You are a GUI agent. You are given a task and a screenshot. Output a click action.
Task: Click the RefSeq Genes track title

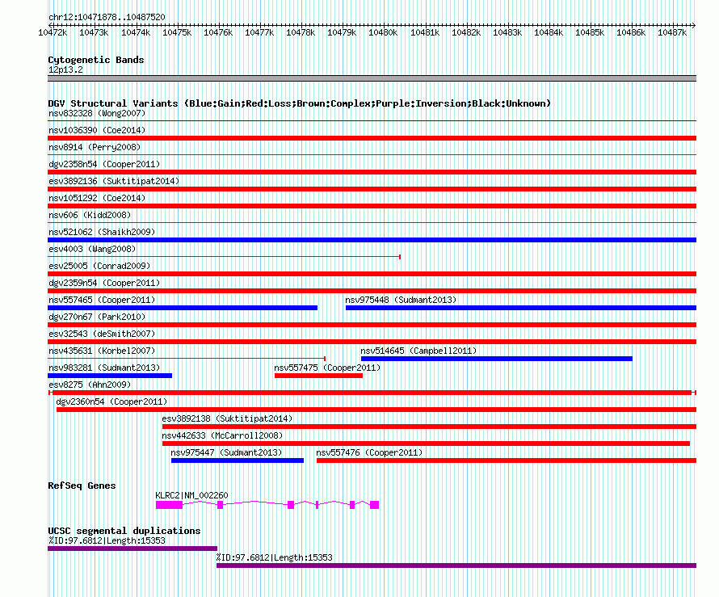pyautogui.click(x=82, y=486)
